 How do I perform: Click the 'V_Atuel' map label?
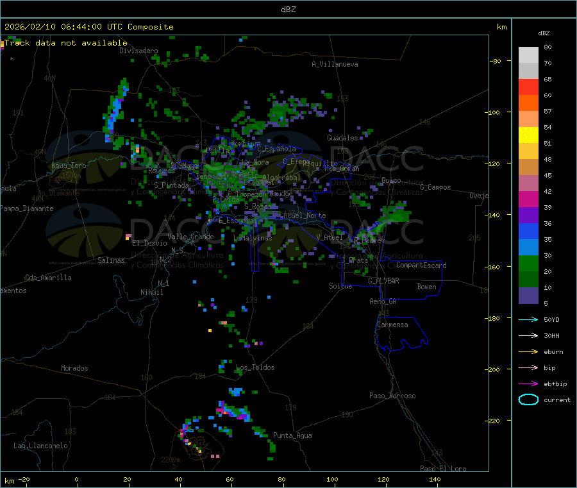330,237
